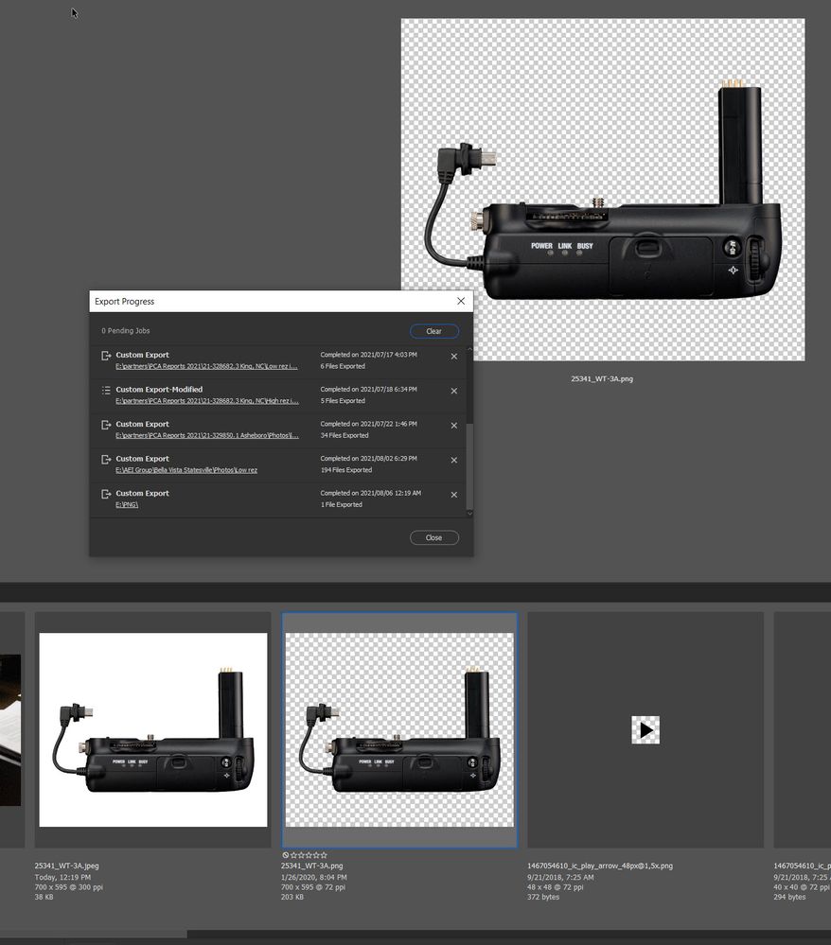Click the large preview of 25341_WT-3A.png
This screenshot has height=945, width=831.
click(x=603, y=190)
